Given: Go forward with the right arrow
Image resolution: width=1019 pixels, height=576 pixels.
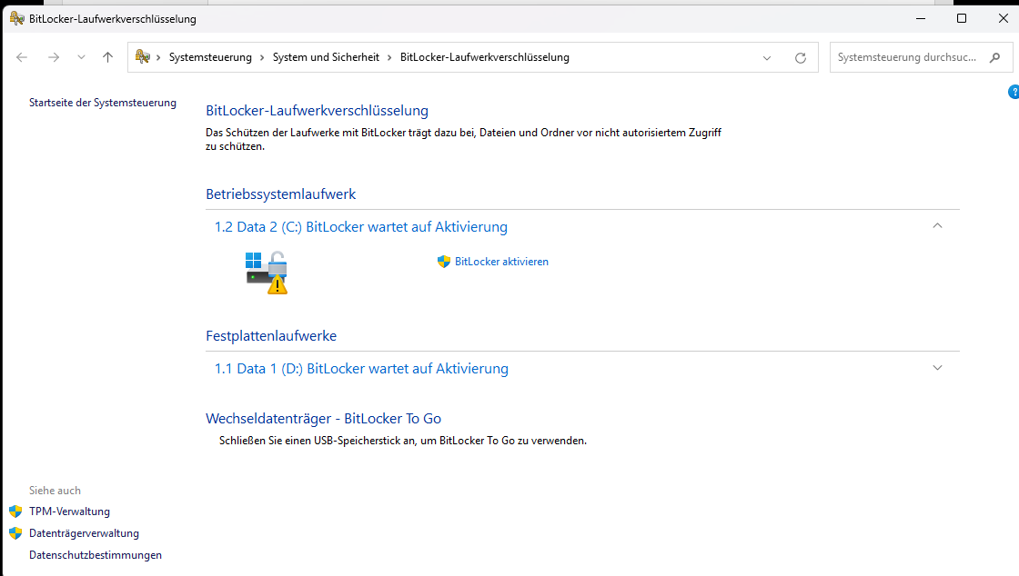Looking at the screenshot, I should tap(54, 57).
